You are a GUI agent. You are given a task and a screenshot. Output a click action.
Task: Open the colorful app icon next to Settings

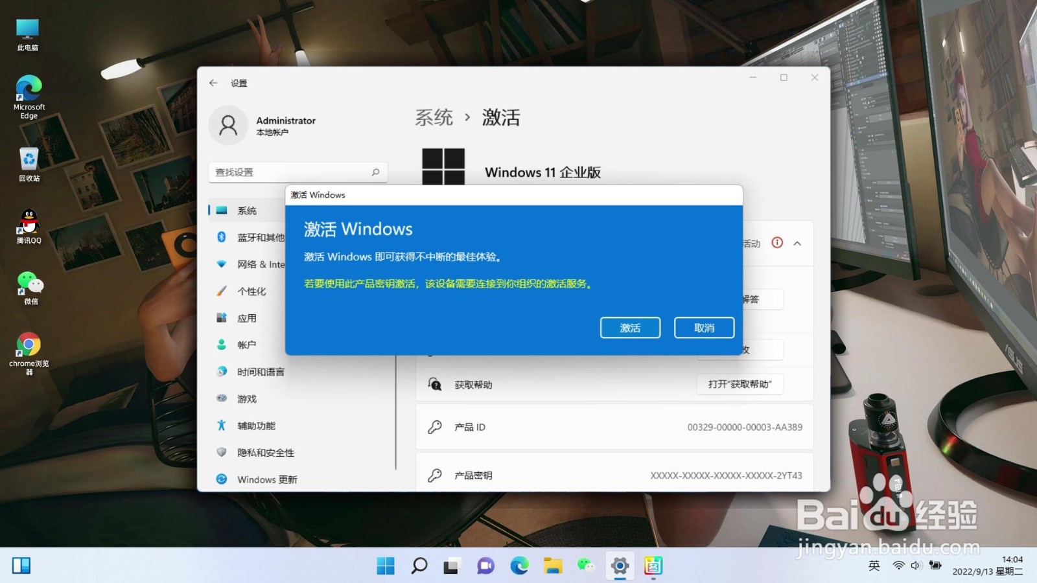pos(653,566)
